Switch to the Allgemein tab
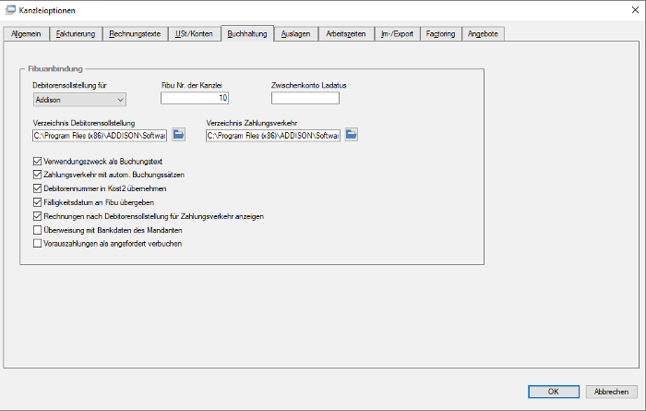The height and width of the screenshot is (411, 646). click(26, 34)
